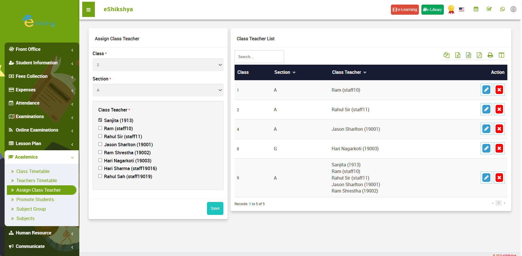
Task: Open the Section dropdown
Action: coord(158,90)
